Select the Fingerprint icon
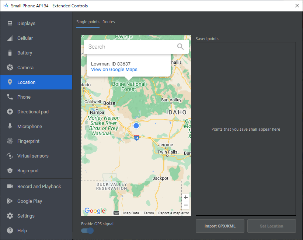 (x=10, y=141)
